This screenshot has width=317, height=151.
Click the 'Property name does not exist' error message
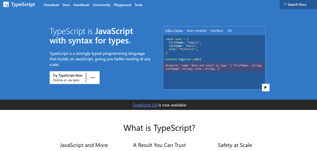coord(214,67)
